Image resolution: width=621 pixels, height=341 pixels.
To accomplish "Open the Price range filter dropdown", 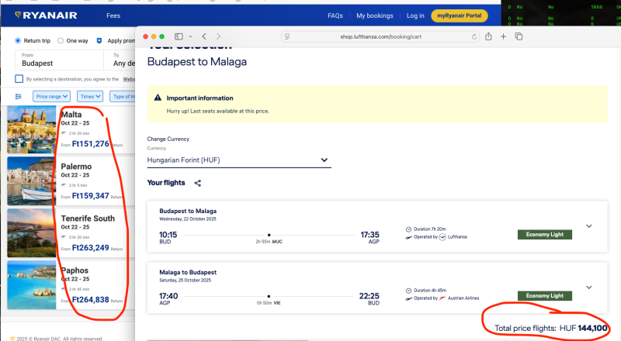I will [52, 96].
